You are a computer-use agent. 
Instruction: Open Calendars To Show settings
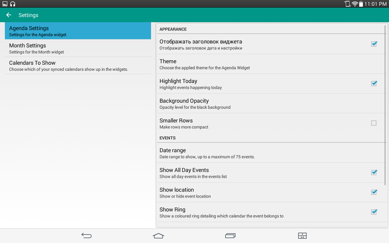78,65
